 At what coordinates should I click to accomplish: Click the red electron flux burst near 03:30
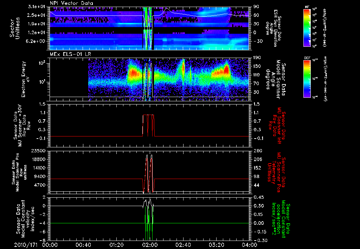pos(227,69)
